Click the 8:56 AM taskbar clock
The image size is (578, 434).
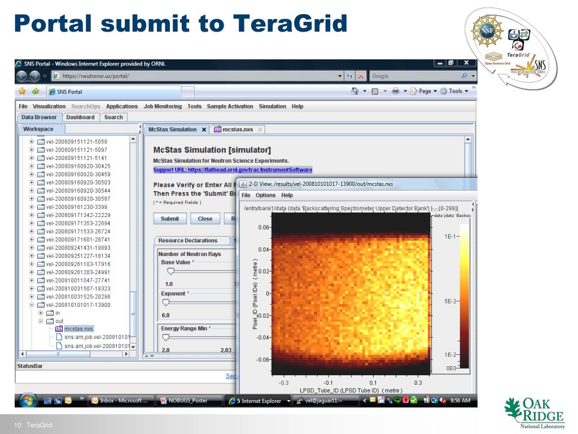point(461,401)
